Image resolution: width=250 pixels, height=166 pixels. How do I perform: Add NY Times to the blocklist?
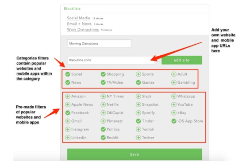tap(103, 97)
